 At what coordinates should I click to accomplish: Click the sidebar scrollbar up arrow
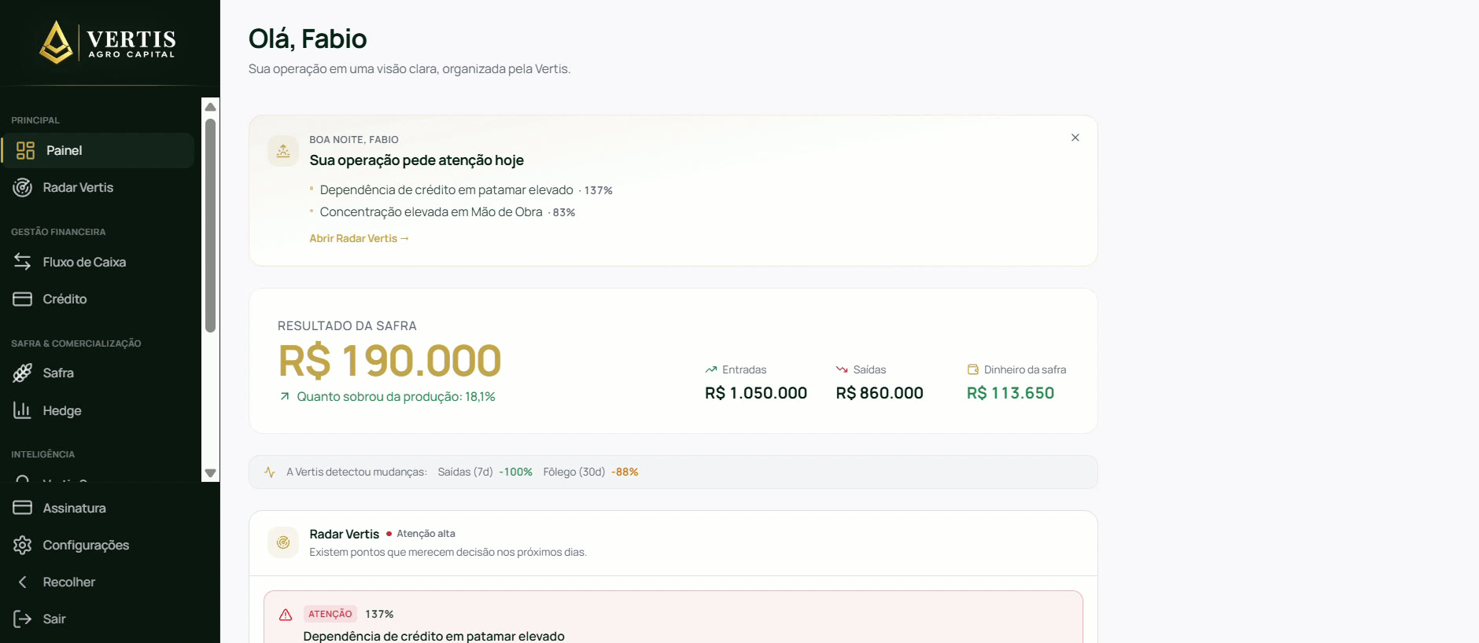(x=210, y=107)
